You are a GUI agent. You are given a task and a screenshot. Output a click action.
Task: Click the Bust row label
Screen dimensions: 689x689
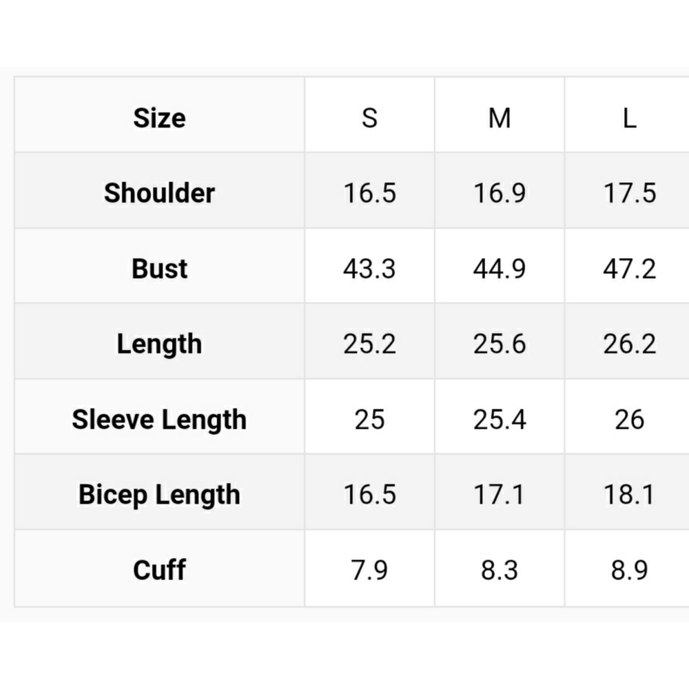point(159,268)
